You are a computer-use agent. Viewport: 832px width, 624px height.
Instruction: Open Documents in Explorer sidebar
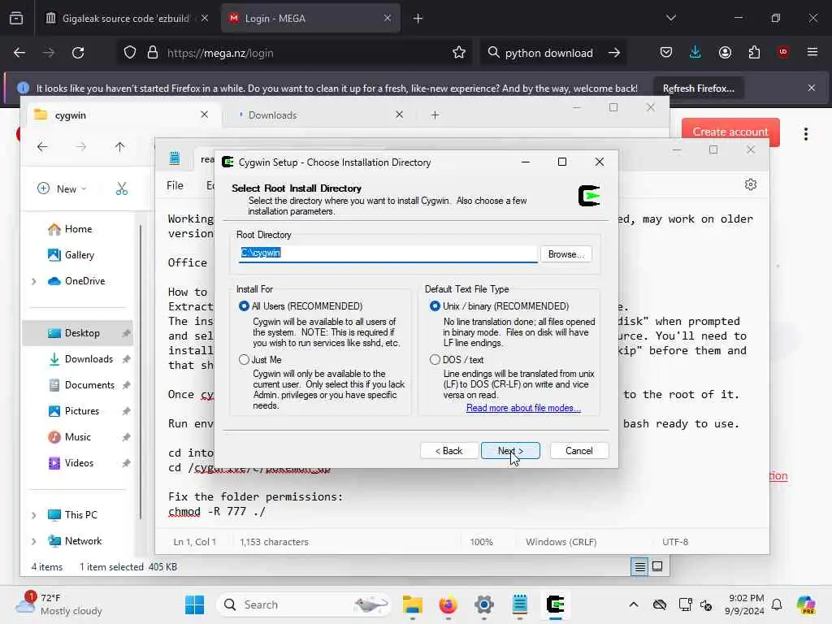[80, 385]
